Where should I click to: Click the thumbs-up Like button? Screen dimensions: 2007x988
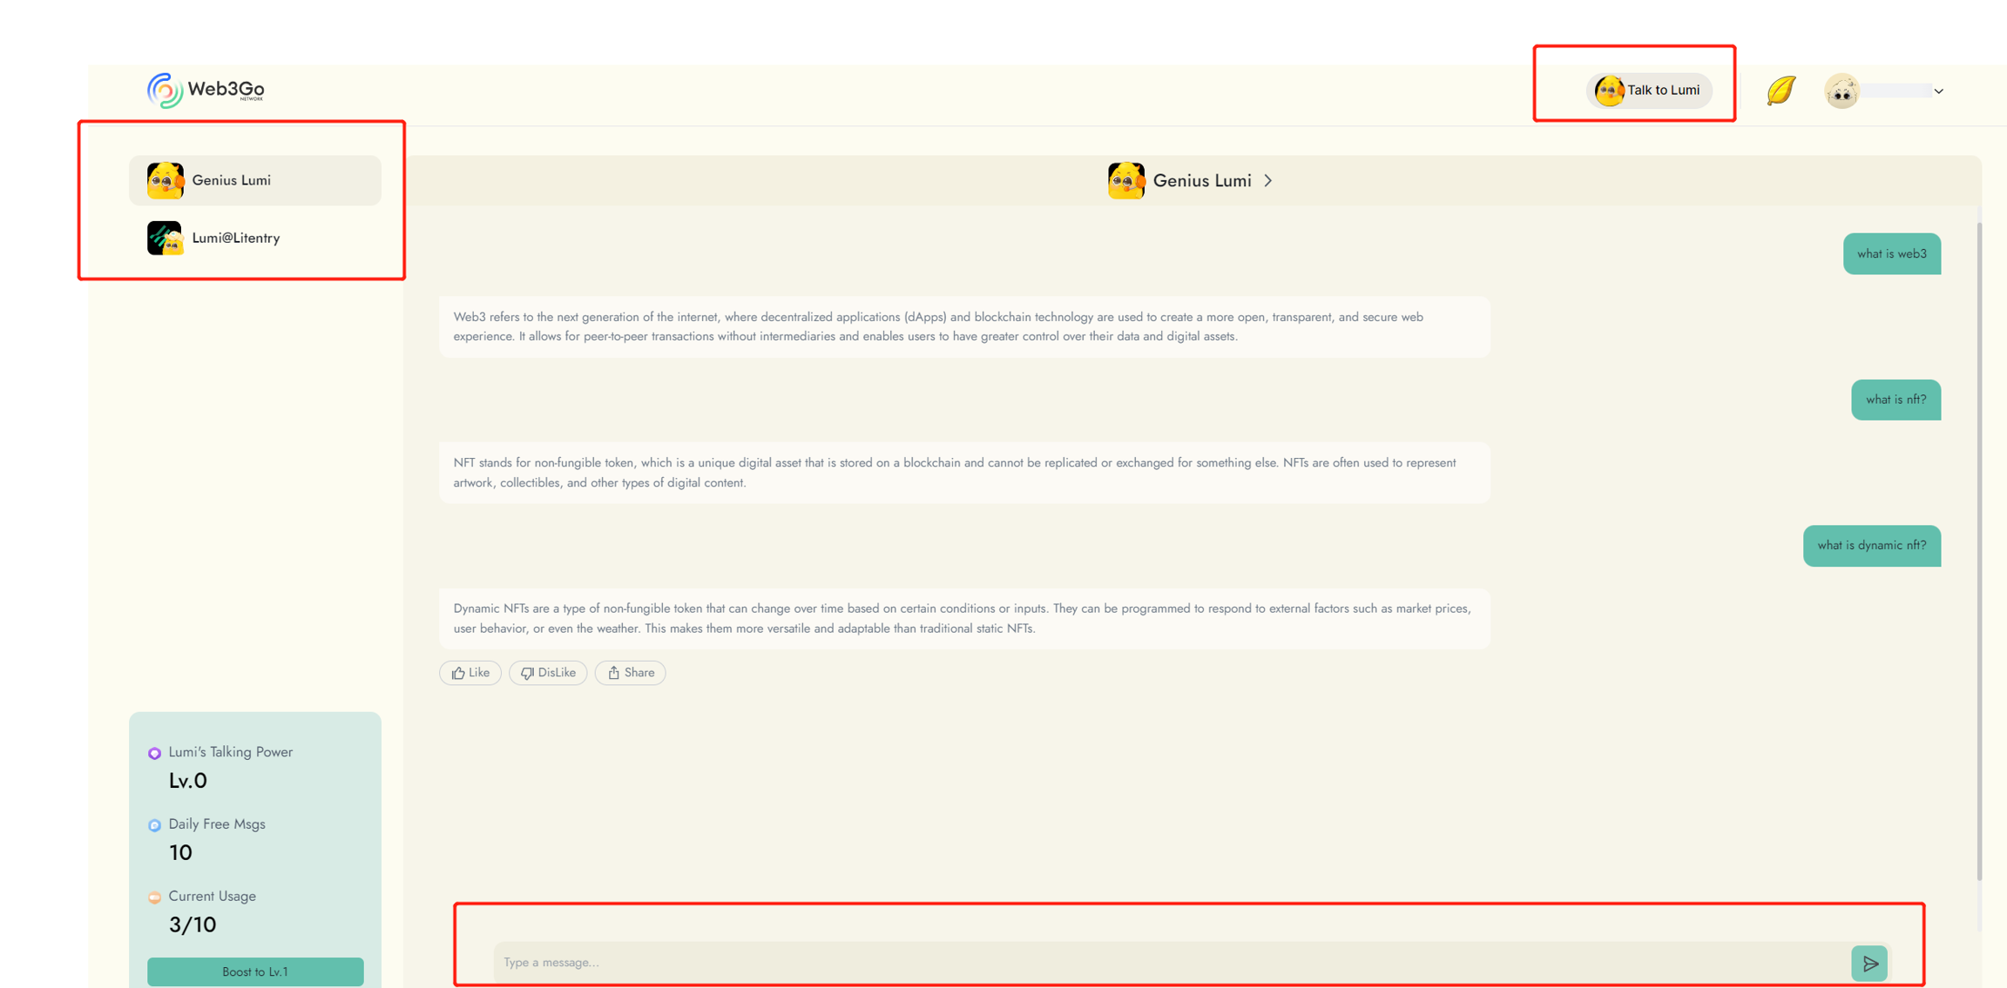pos(470,673)
